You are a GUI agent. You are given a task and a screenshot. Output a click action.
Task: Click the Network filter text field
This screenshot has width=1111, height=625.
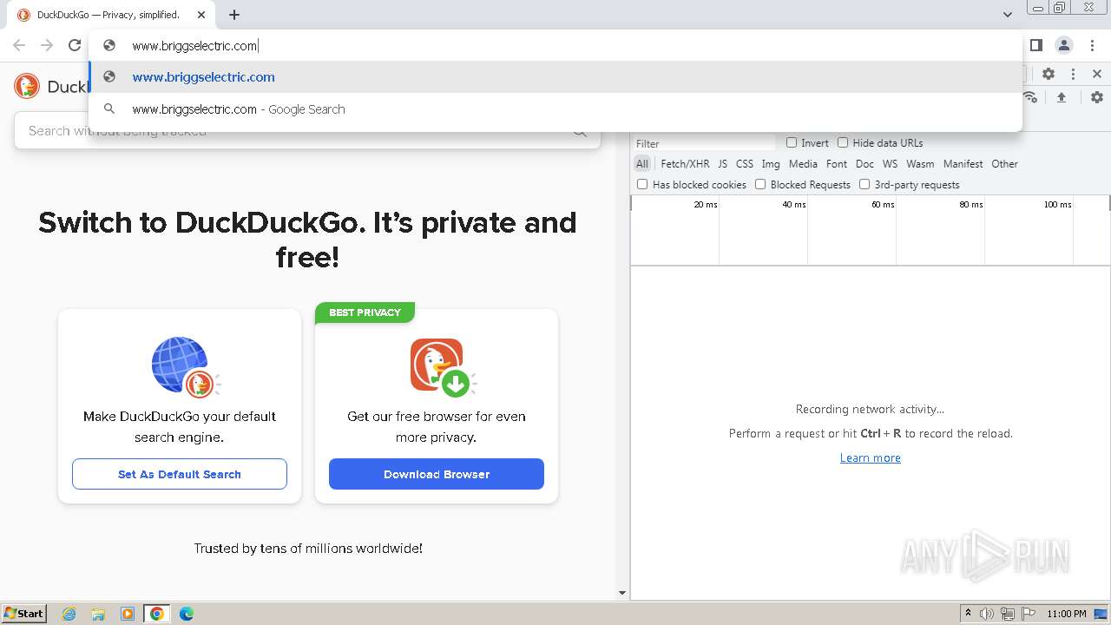click(x=703, y=143)
